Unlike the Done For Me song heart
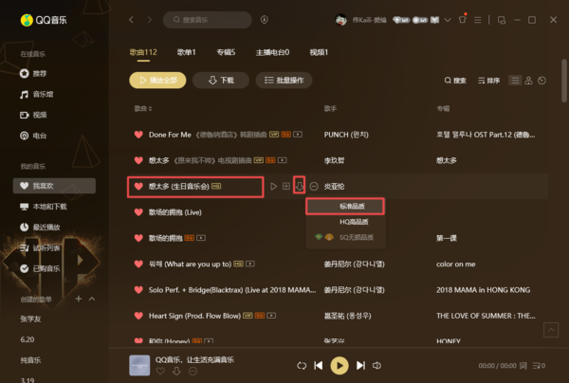 click(138, 135)
